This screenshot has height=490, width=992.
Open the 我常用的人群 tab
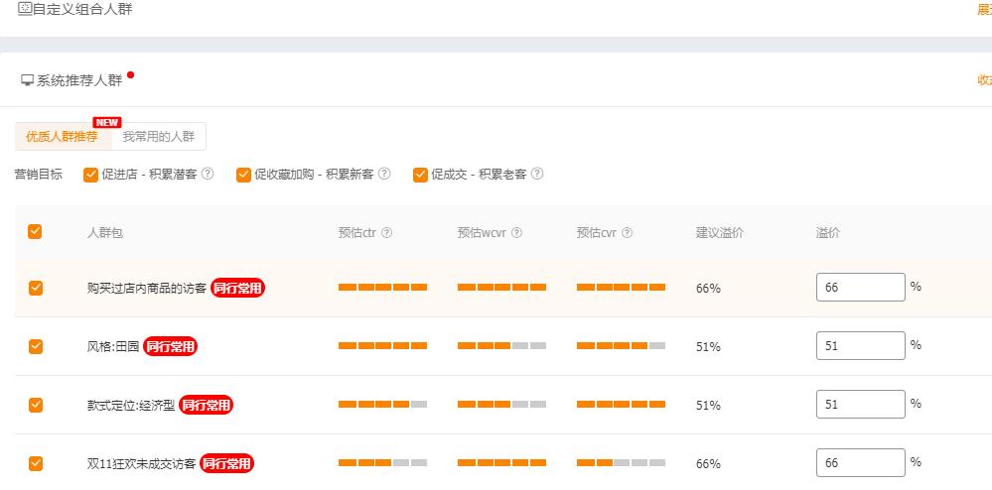[x=159, y=137]
